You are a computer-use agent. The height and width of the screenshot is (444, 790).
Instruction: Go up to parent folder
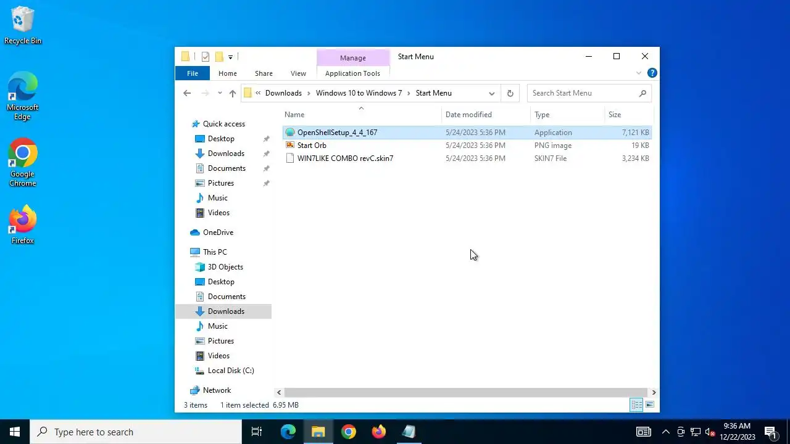point(232,93)
